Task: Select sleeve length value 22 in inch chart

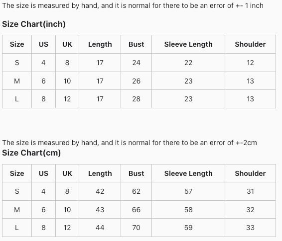Action: pos(188,63)
